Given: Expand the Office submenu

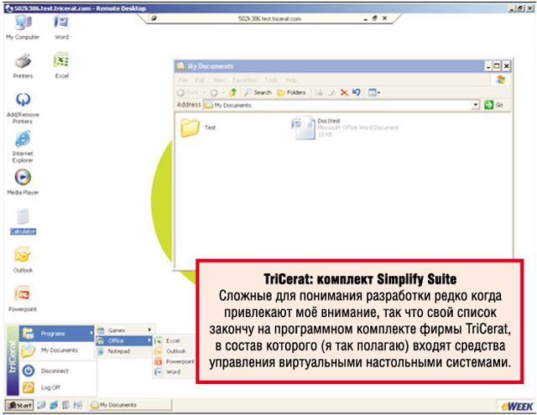Looking at the screenshot, I should pyautogui.click(x=124, y=340).
